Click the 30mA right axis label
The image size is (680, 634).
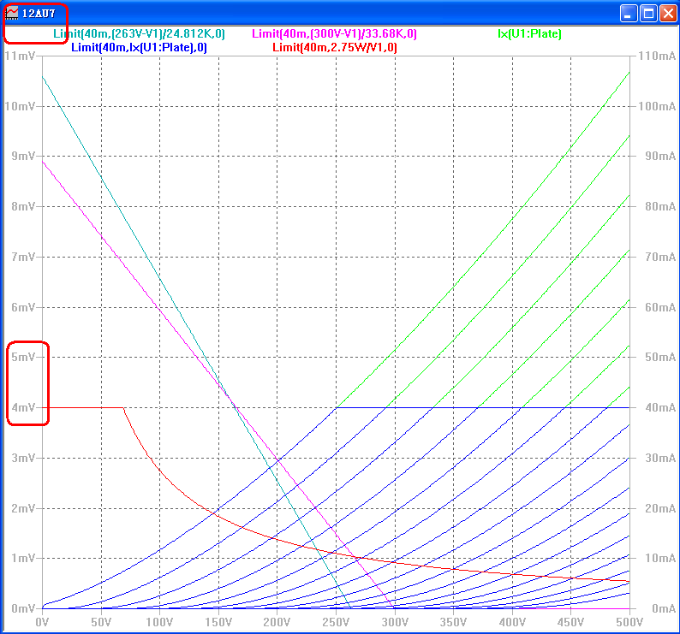(x=660, y=458)
